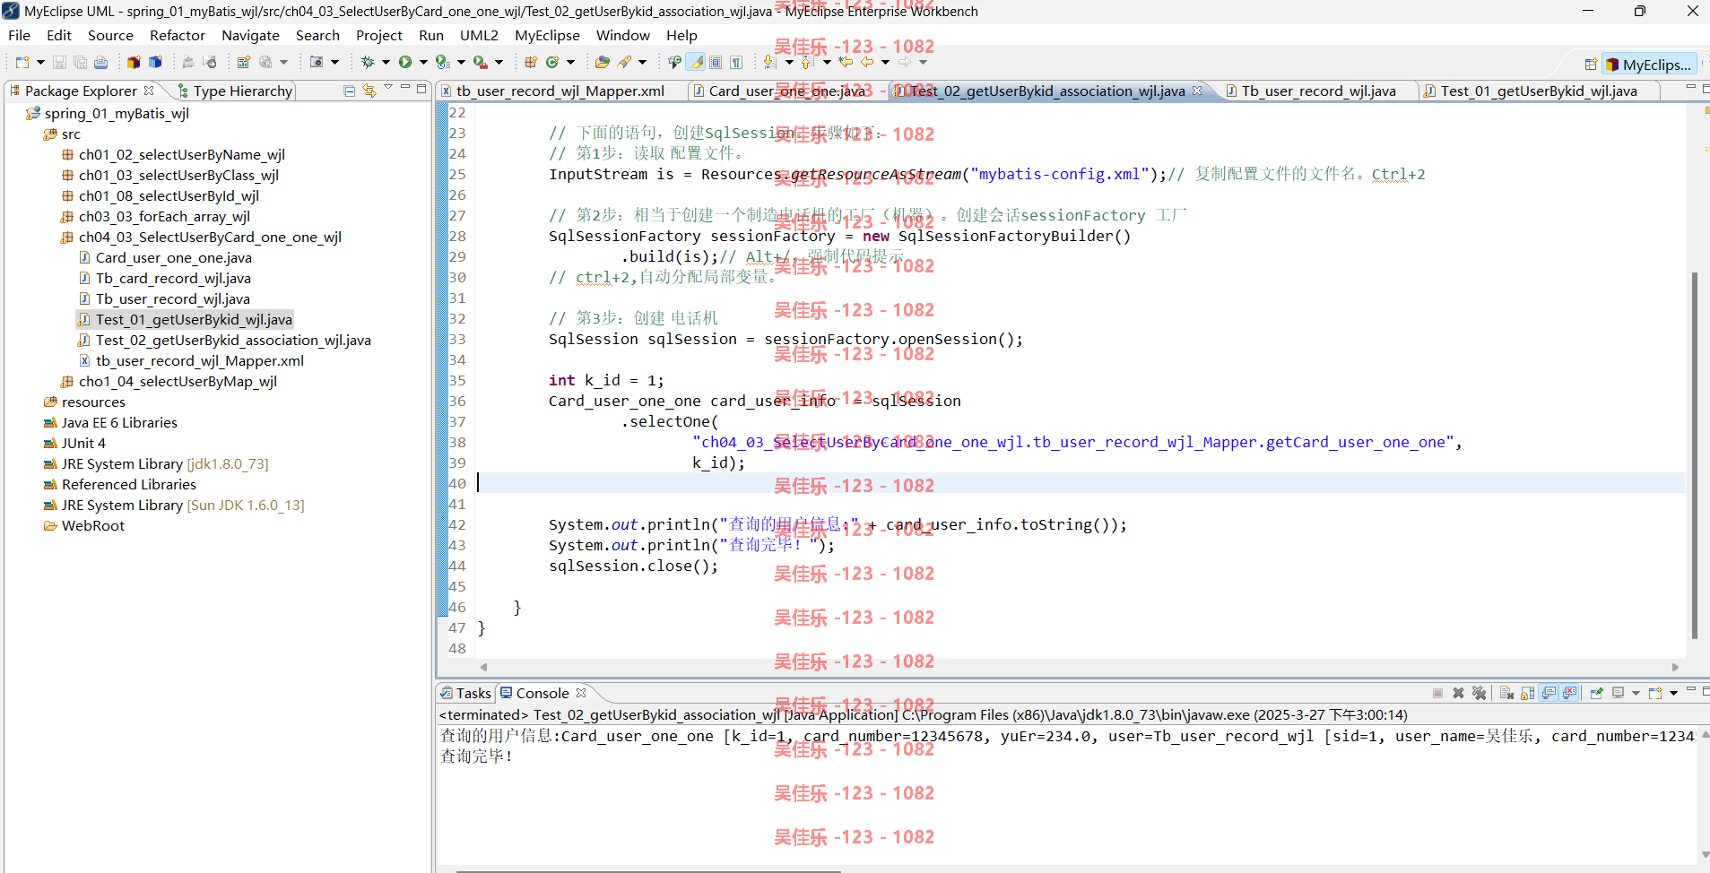Click the New Java Class icon
The image size is (1710, 873).
[x=552, y=62]
